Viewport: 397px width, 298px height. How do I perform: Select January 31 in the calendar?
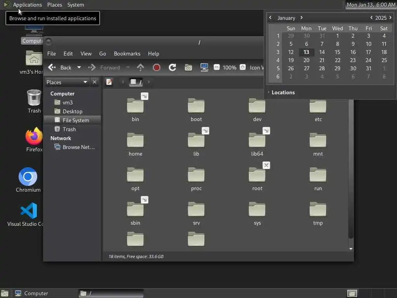368,68
